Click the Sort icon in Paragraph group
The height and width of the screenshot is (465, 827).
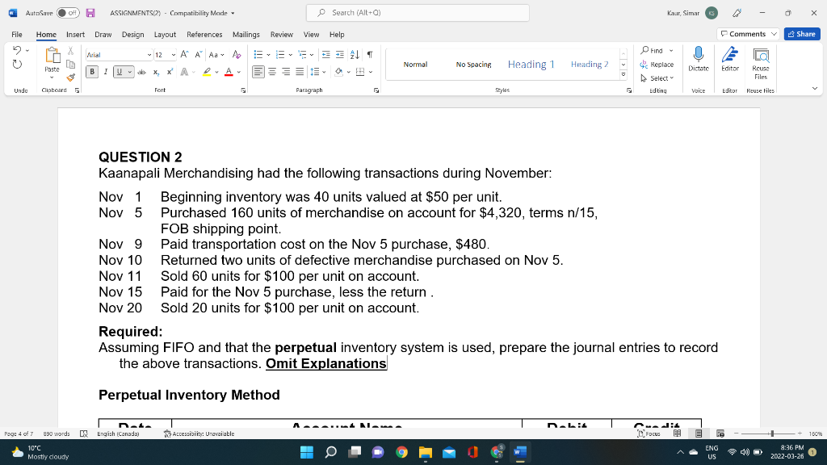(x=354, y=55)
